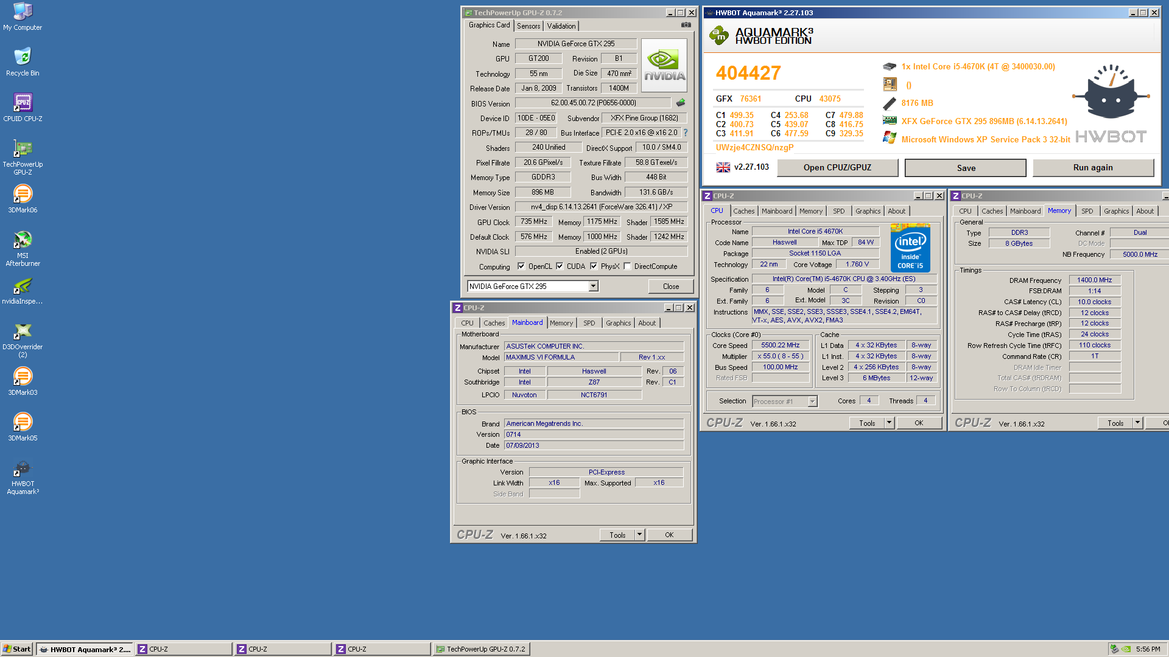This screenshot has width=1169, height=657.
Task: Open About tab in Mainboard CPU-Z window
Action: [647, 323]
